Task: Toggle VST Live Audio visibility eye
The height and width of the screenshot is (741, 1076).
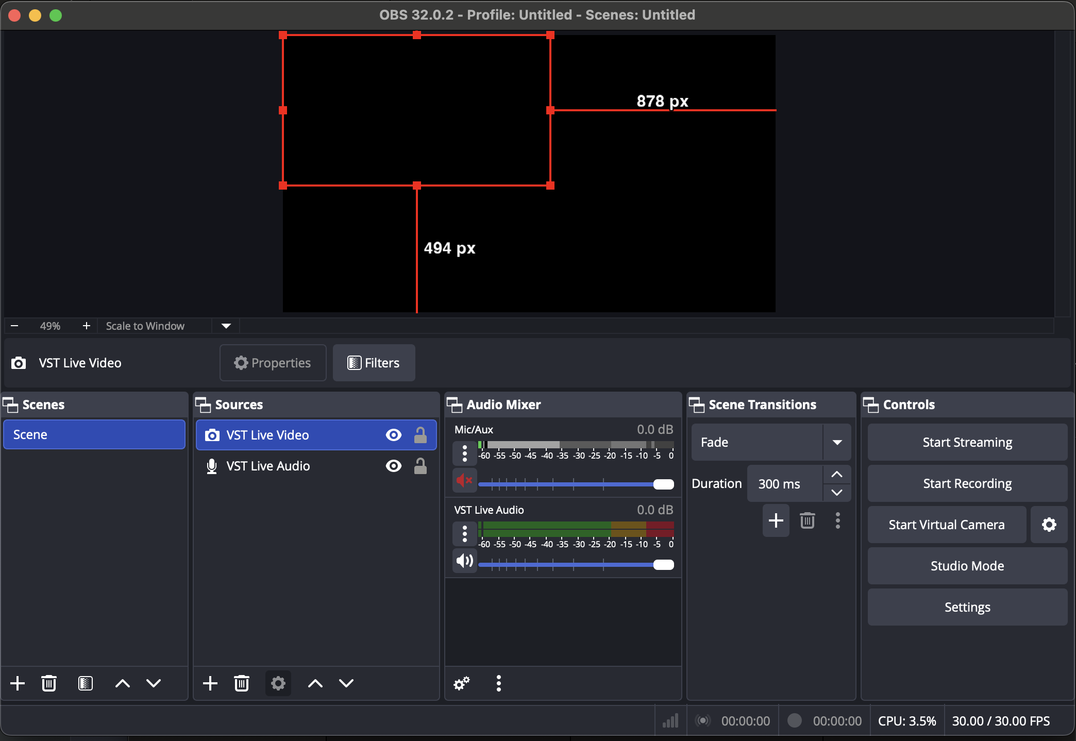Action: pos(394,466)
